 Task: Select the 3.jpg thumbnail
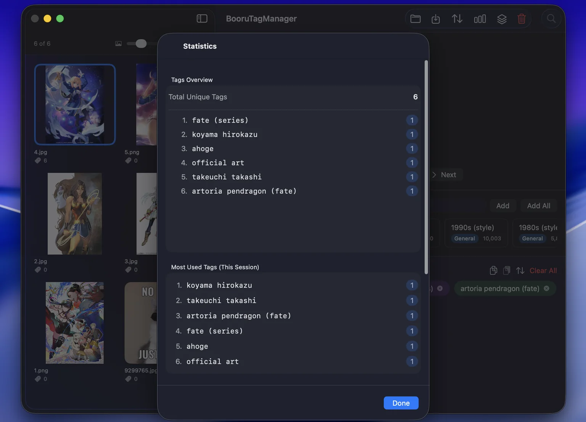146,213
